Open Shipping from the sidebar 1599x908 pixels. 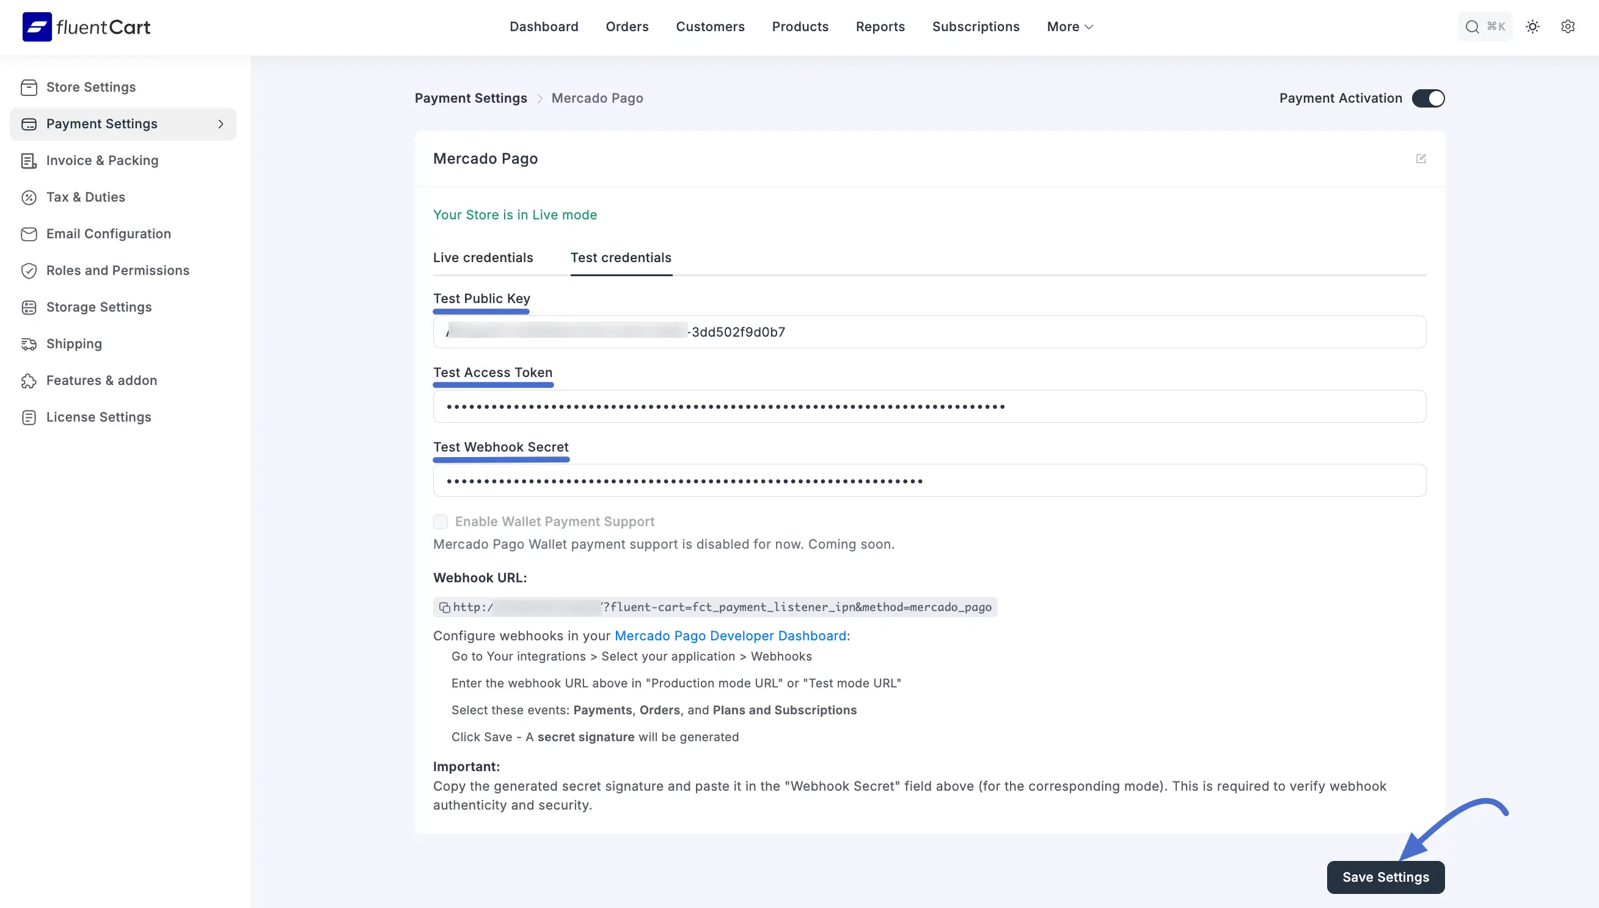(73, 343)
